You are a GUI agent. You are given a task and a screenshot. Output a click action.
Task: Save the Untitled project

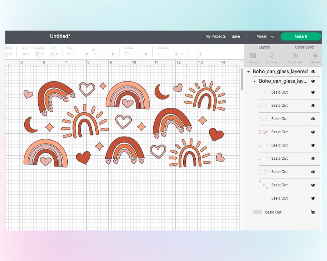click(x=236, y=36)
